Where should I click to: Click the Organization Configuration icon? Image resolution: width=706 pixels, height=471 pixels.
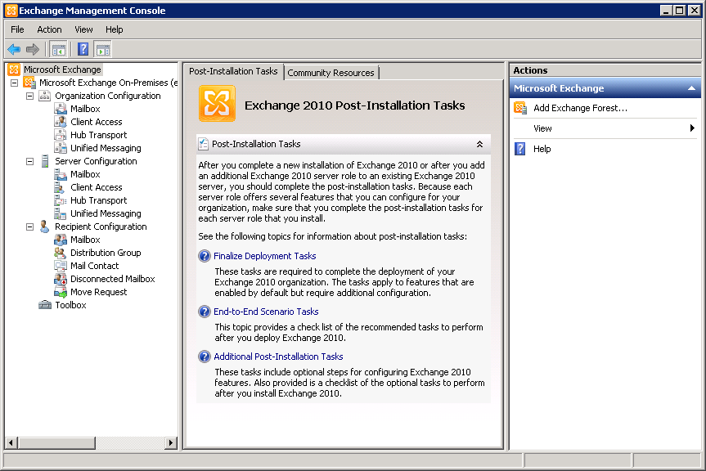[x=44, y=96]
